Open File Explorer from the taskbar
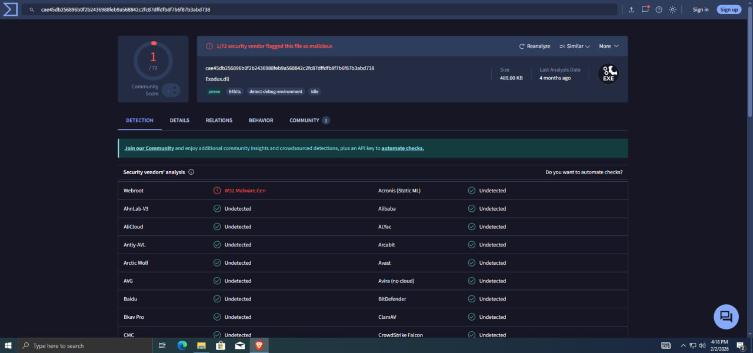Image resolution: width=753 pixels, height=353 pixels. click(x=201, y=345)
